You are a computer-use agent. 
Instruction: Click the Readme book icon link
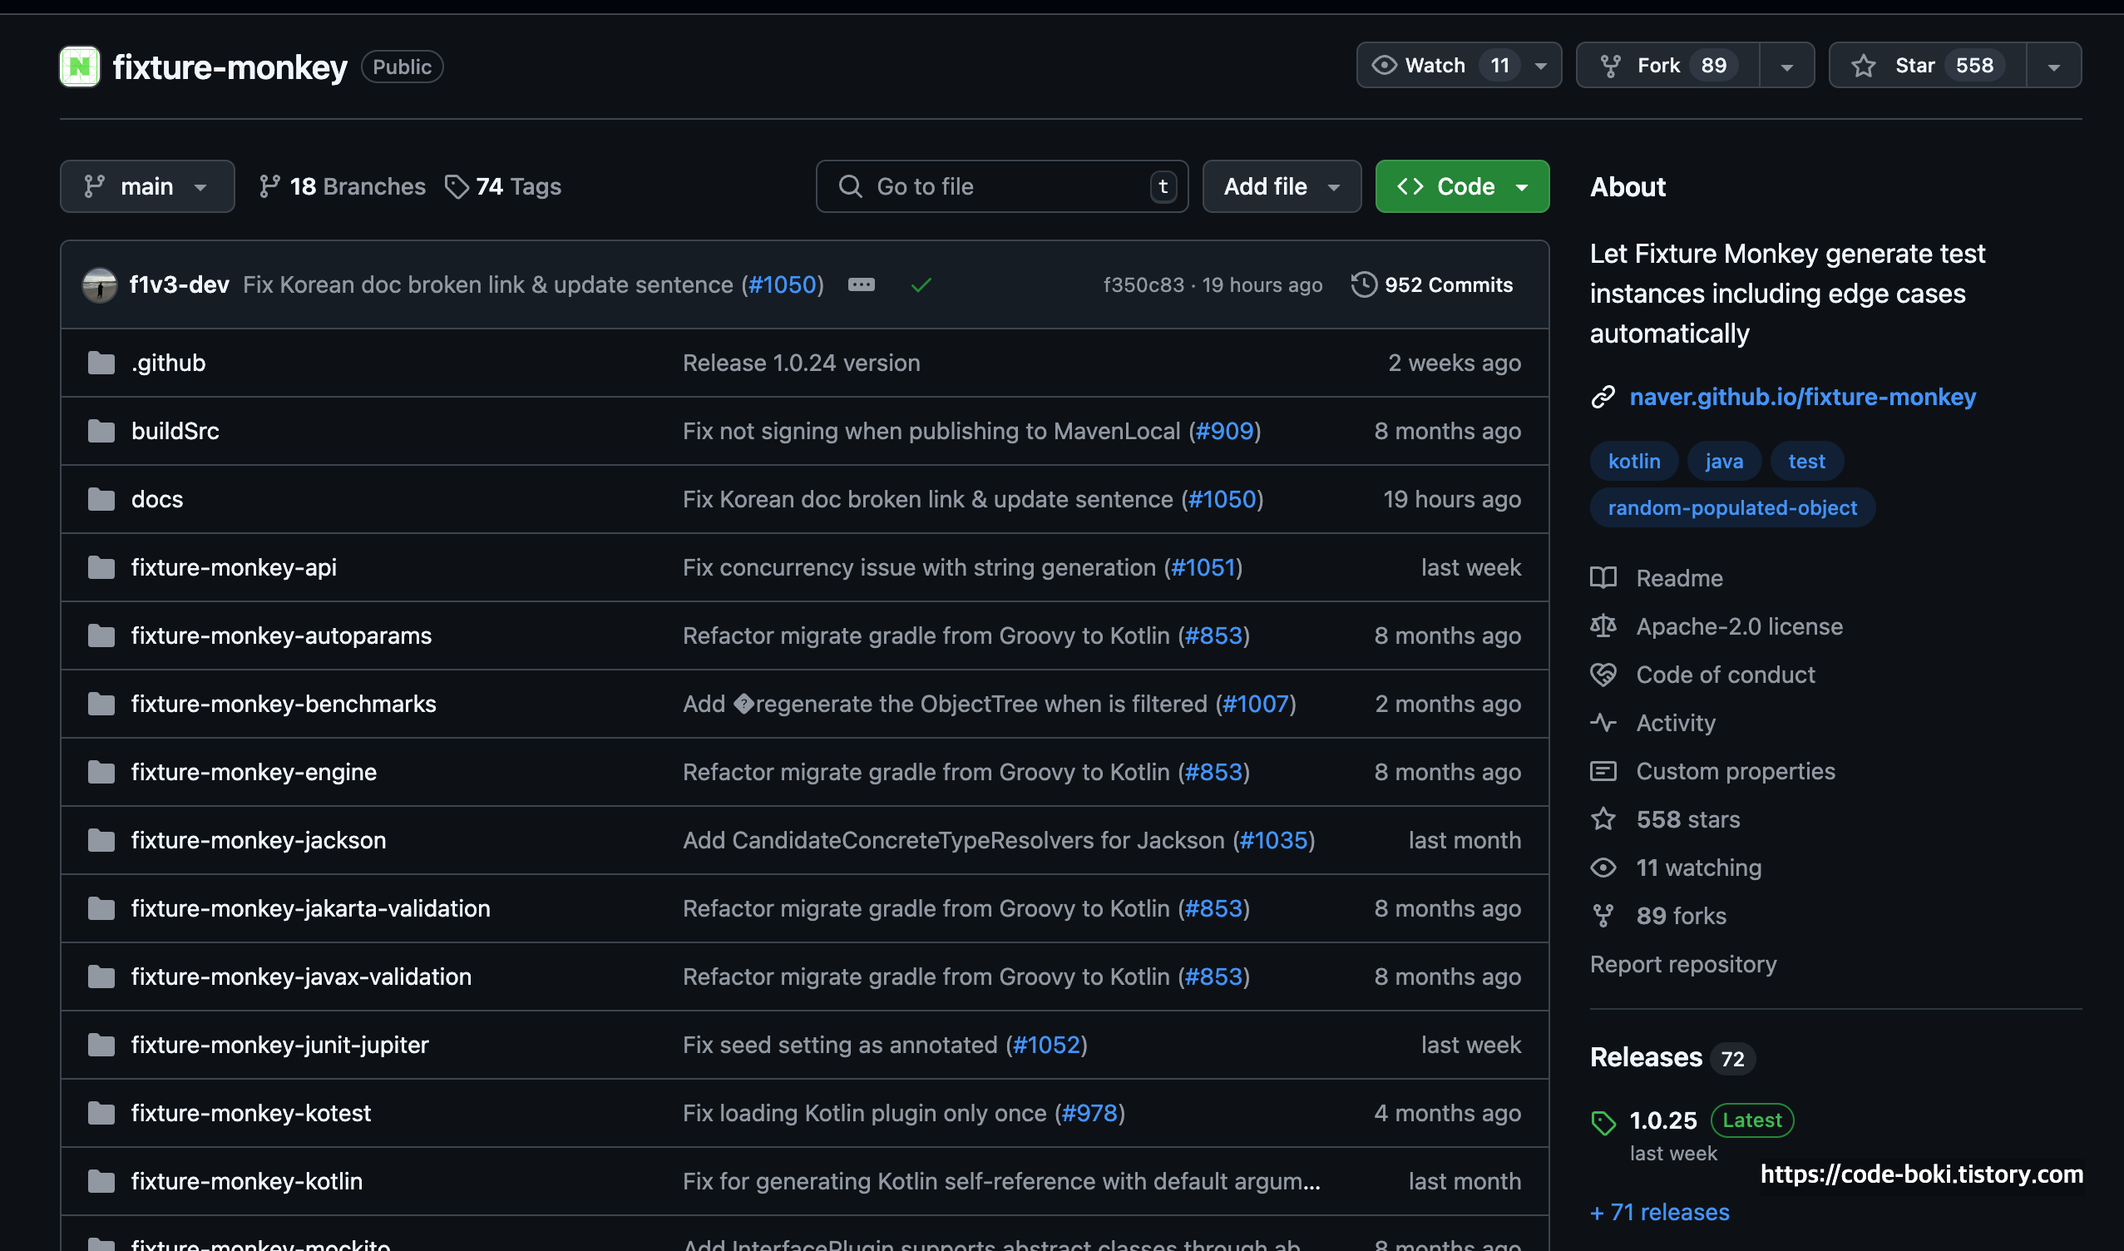point(1603,578)
